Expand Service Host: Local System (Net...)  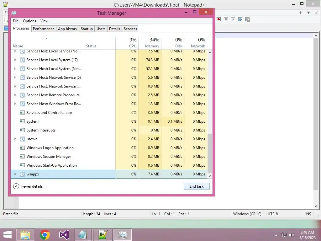point(15,69)
